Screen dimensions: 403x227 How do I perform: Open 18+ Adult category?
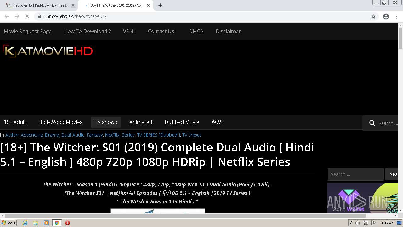click(x=15, y=122)
